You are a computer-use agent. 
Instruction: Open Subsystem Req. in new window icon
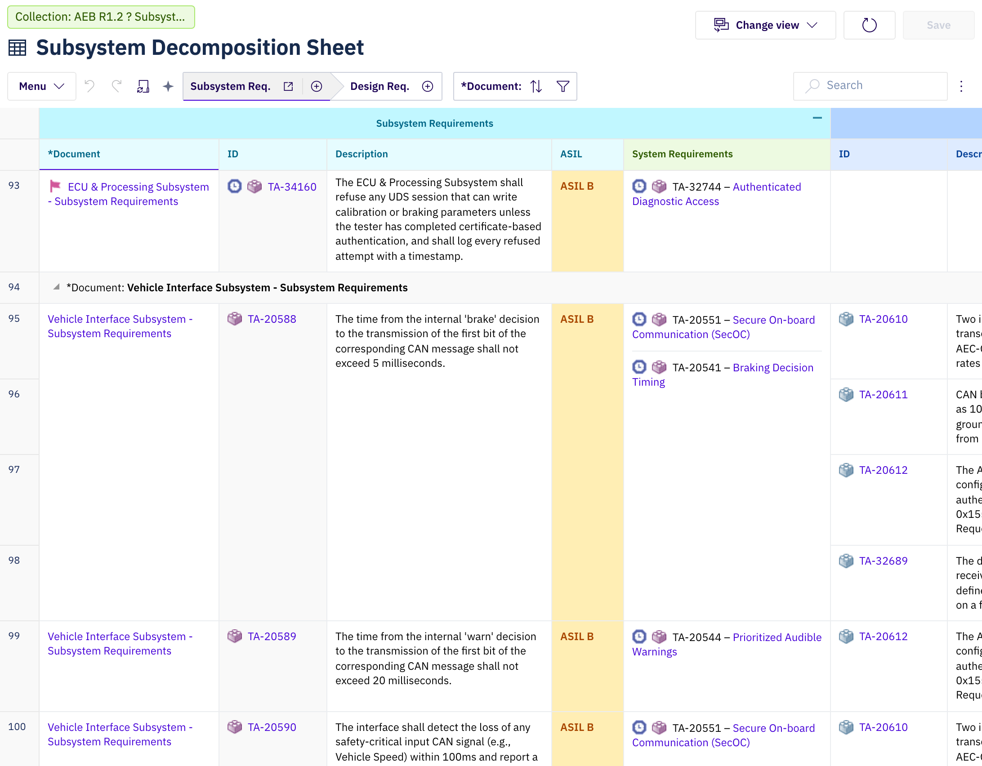(x=288, y=86)
